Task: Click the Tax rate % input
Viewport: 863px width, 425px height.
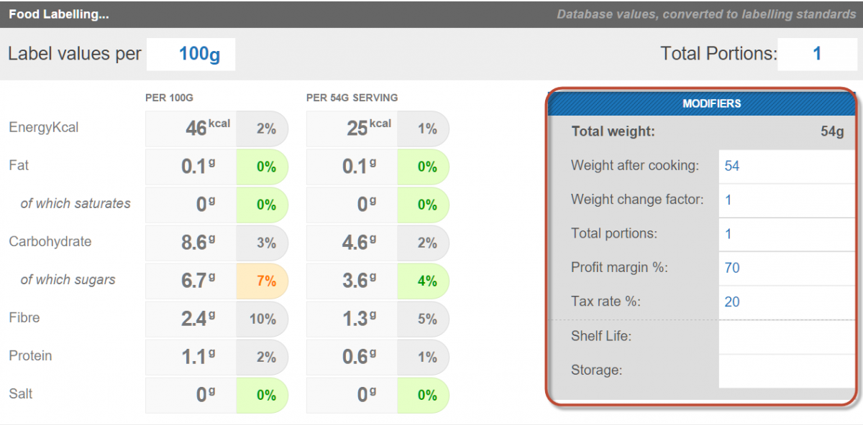Action: (787, 302)
